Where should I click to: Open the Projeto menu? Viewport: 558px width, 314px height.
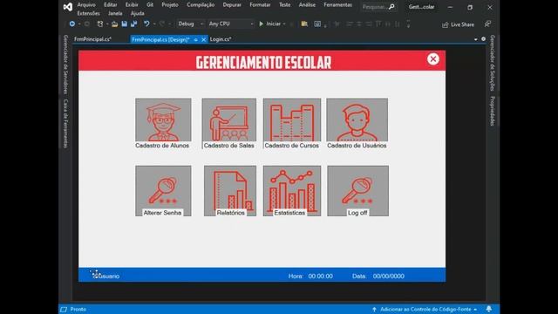(170, 5)
